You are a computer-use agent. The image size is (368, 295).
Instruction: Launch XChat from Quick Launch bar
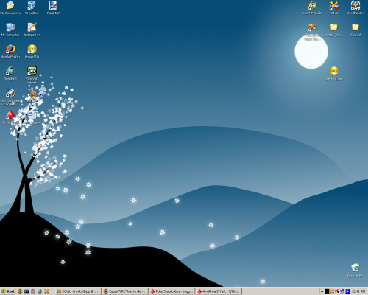[x=46, y=291]
